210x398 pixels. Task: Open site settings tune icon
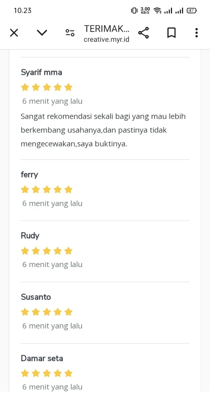tap(70, 33)
